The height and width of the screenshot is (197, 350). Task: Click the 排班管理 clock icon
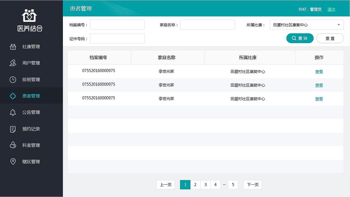13,80
